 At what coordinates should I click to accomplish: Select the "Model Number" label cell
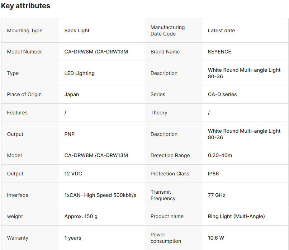point(24,52)
